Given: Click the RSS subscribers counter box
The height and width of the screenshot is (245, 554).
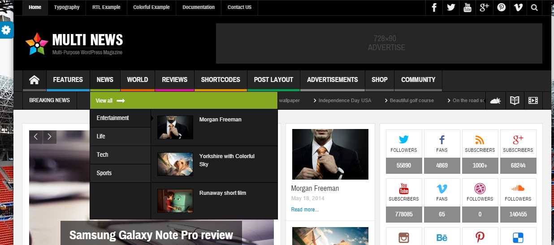Looking at the screenshot, I should pos(480,151).
